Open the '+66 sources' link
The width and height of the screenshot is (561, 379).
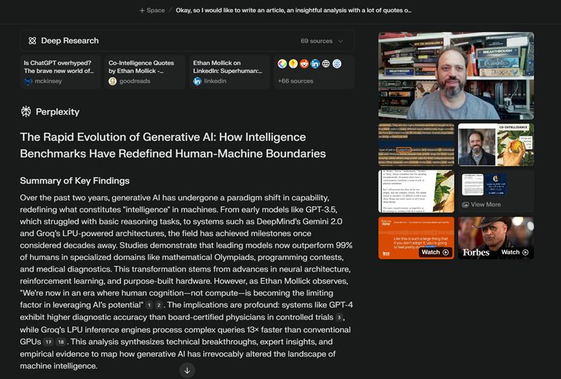[x=296, y=81]
